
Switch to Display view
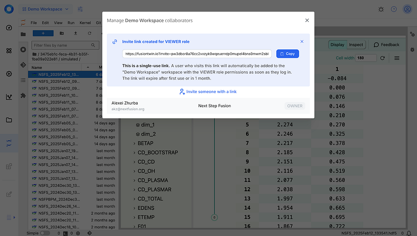[x=338, y=45]
